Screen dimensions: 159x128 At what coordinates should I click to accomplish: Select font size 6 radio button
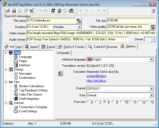[x=88, y=102]
